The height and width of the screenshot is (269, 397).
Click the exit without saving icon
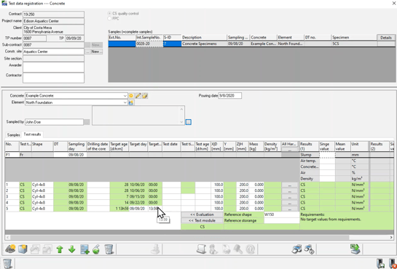392,263
